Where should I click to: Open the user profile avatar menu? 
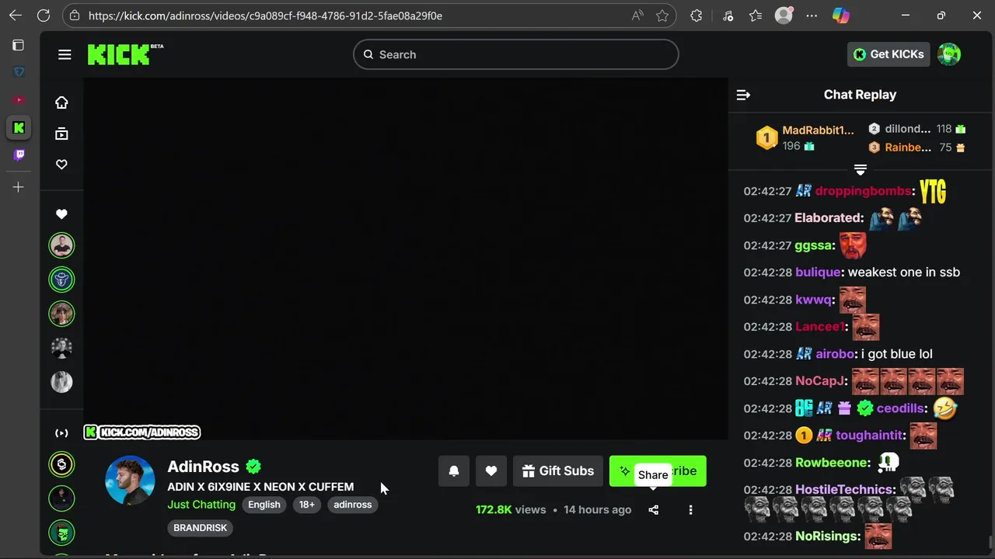point(949,54)
